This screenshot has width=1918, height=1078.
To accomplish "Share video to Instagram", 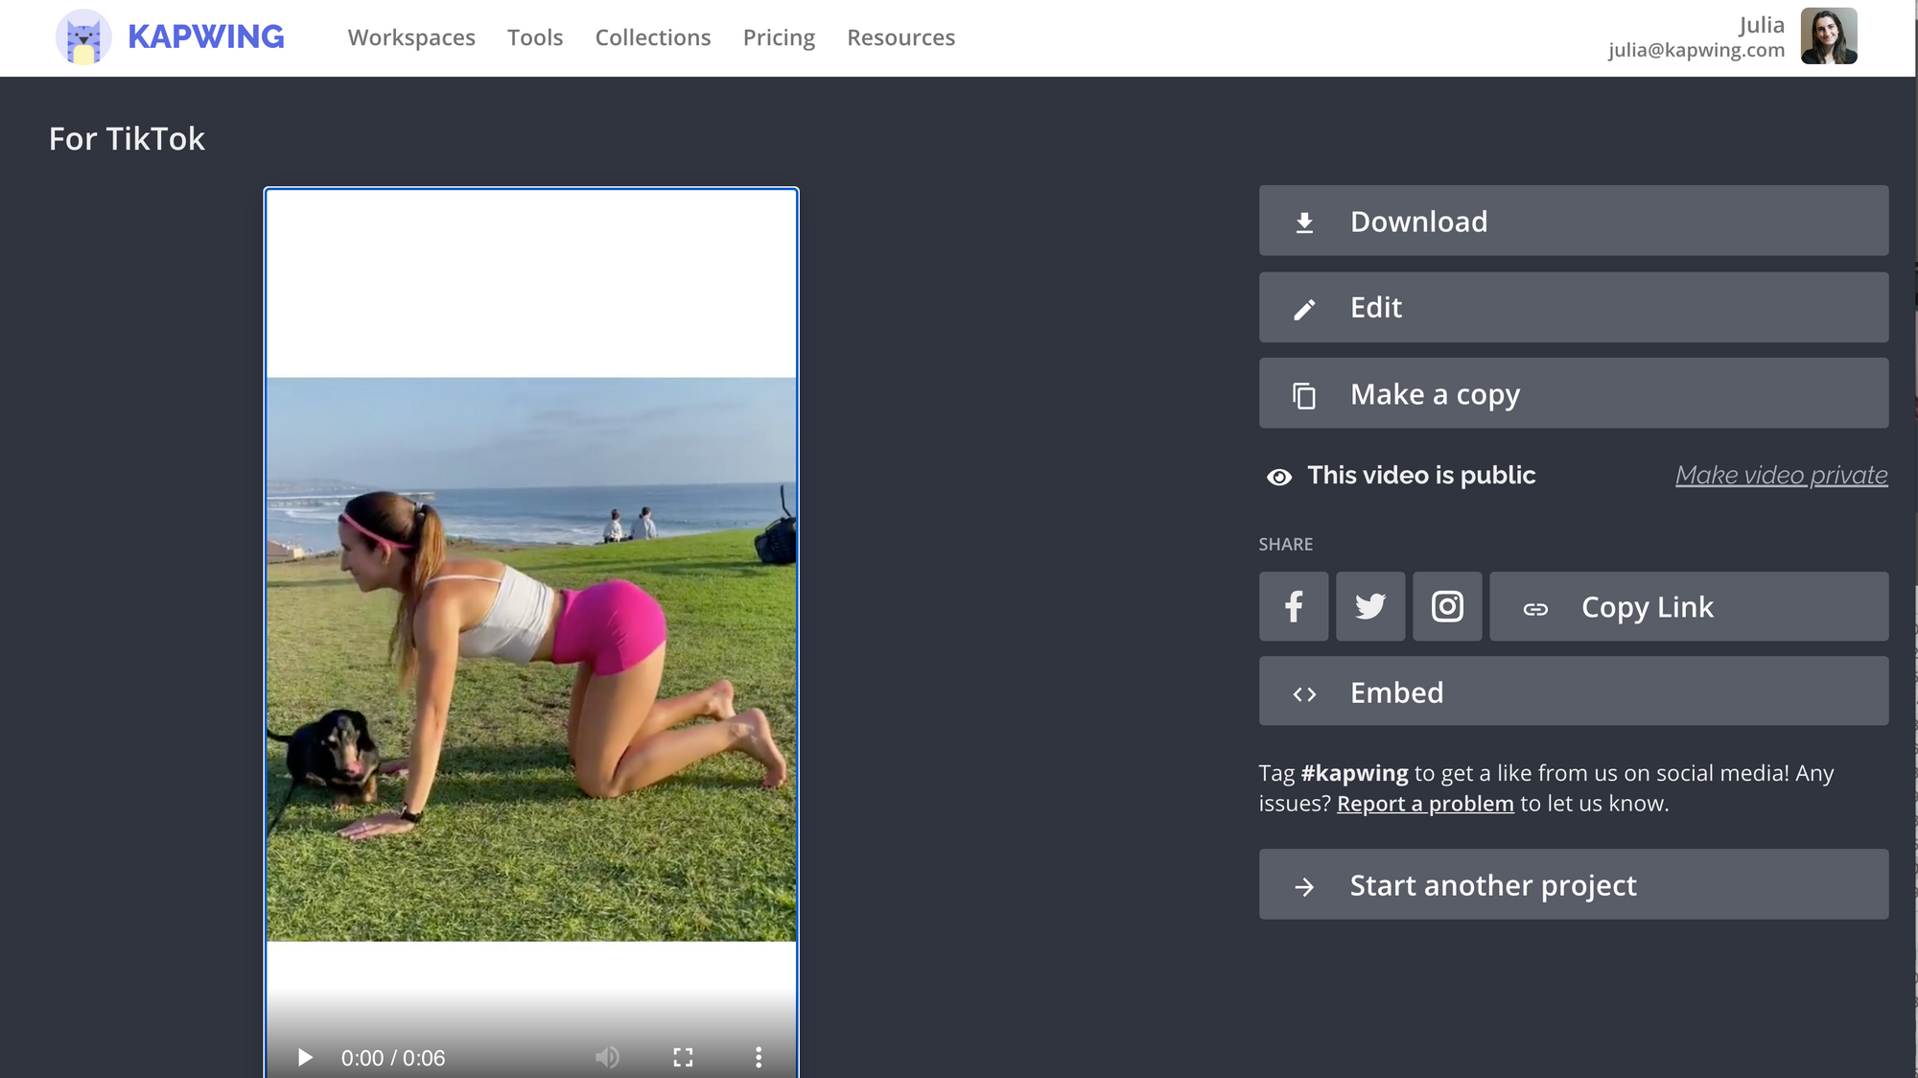I will [1447, 606].
